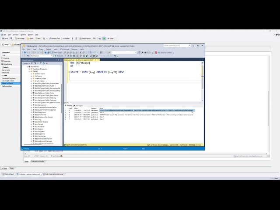Viewport: 280px width, 210px height.
Task: Select the dbo.Shippers table
Action: point(40,132)
